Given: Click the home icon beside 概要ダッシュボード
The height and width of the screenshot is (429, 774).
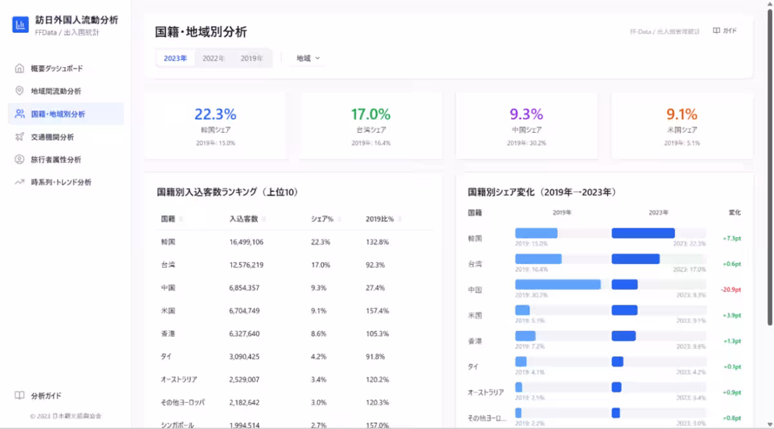Looking at the screenshot, I should pyautogui.click(x=19, y=68).
